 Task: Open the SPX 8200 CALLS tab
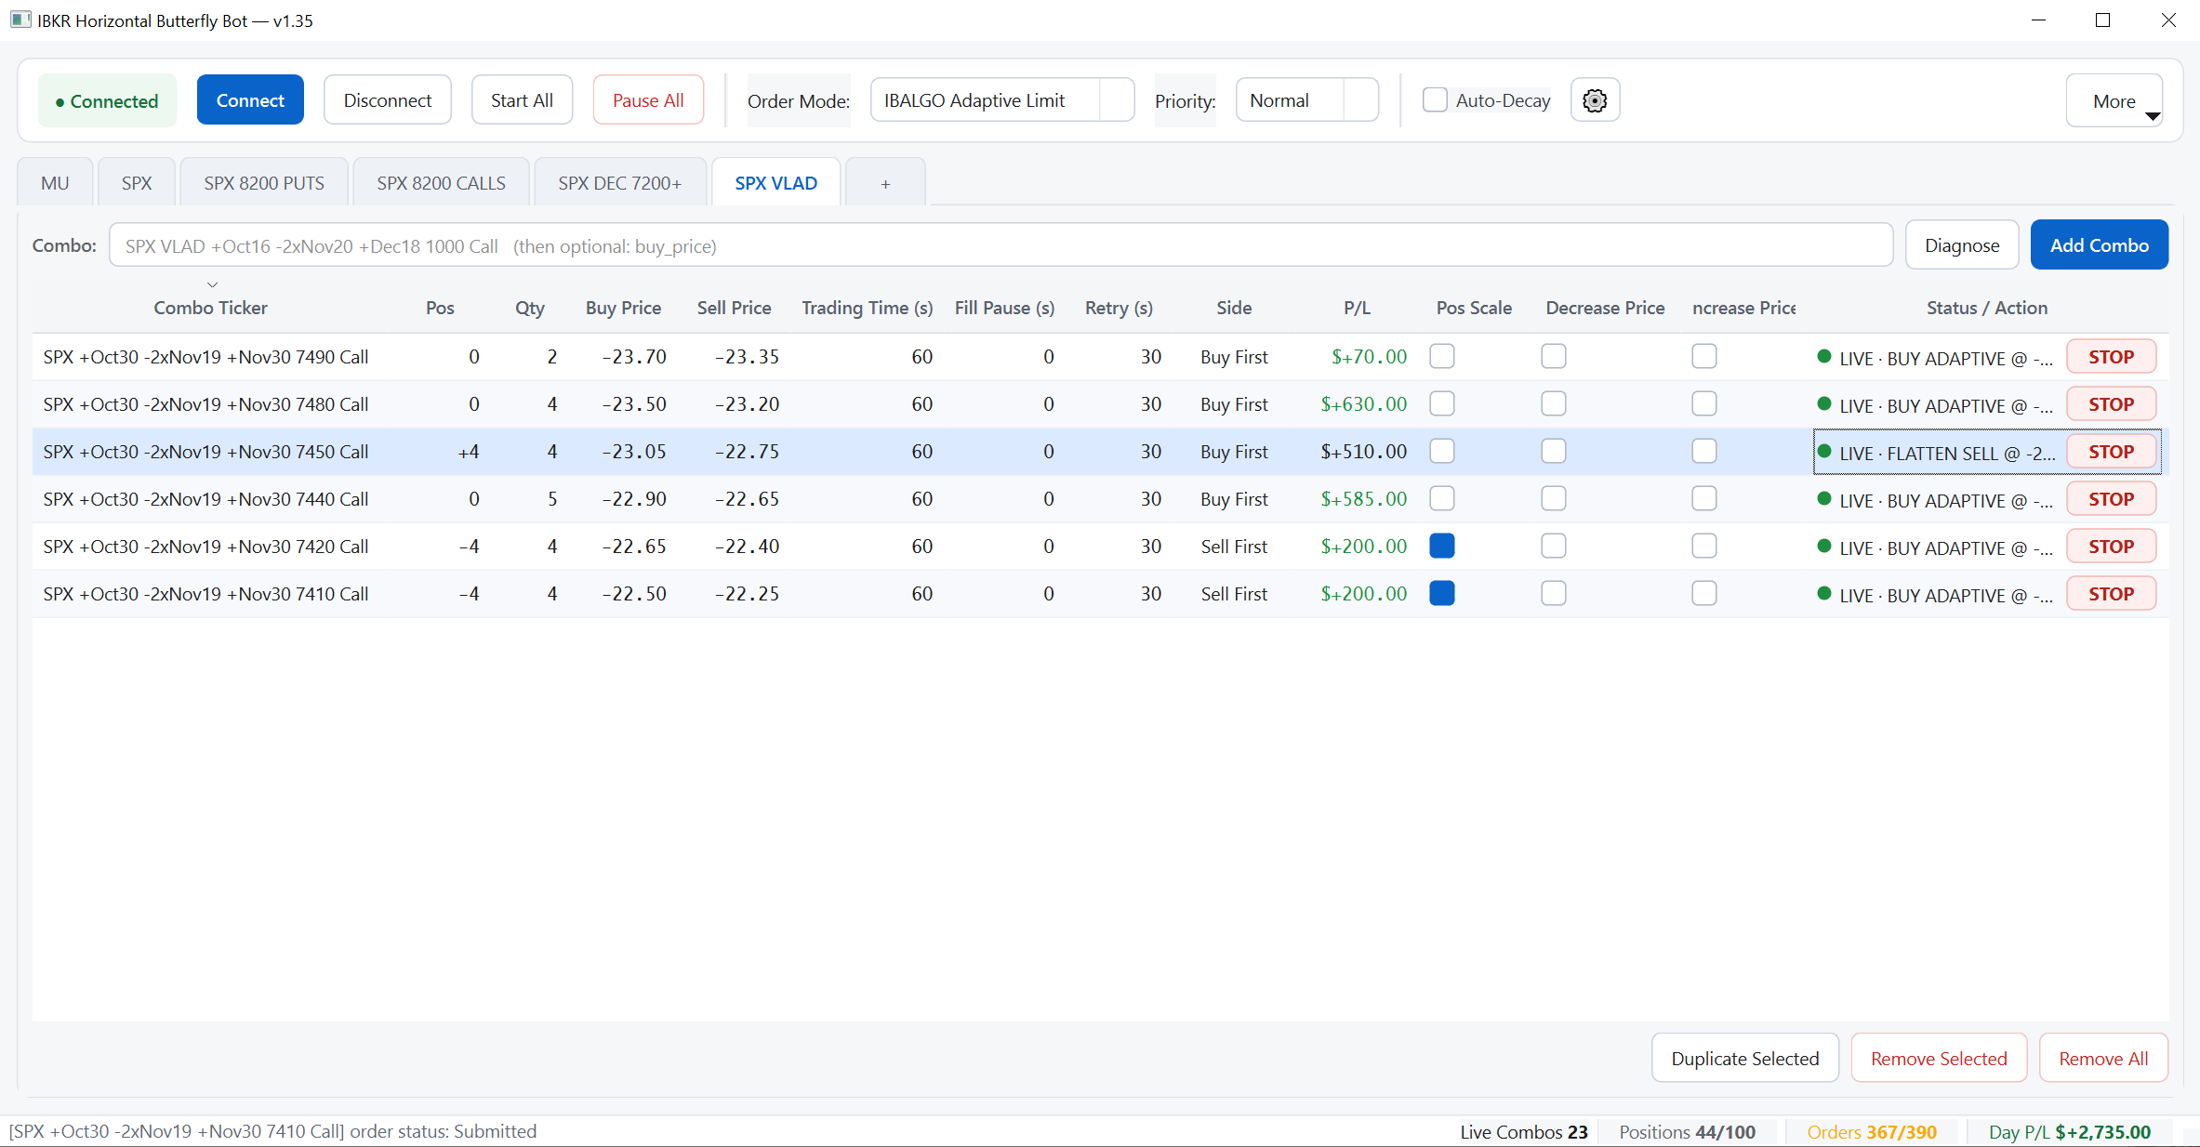click(441, 183)
